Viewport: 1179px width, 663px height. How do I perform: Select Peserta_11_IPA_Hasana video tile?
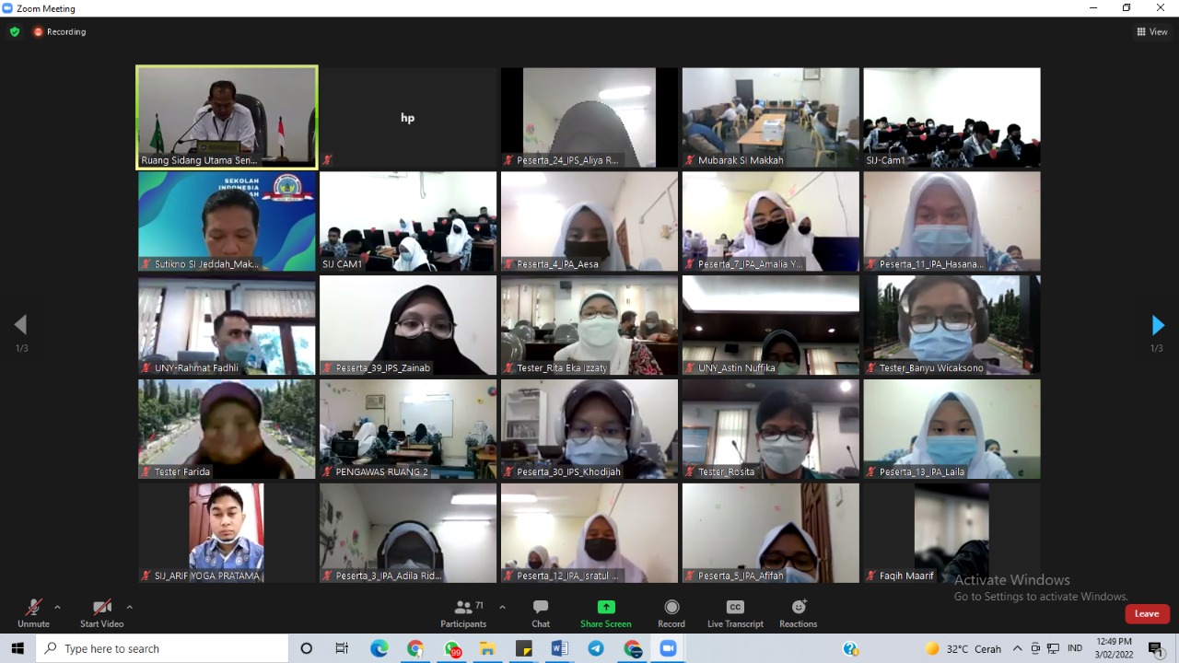951,221
